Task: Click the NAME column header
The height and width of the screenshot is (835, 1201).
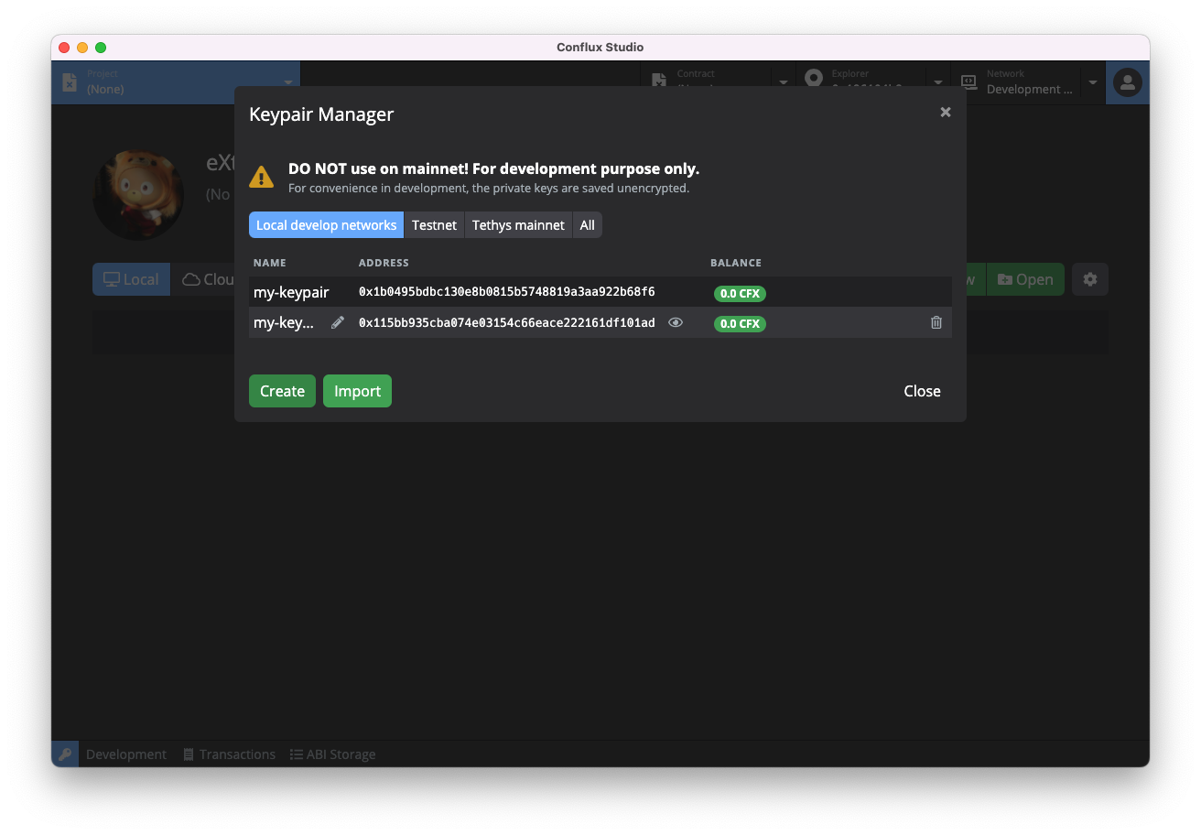Action: 270,263
